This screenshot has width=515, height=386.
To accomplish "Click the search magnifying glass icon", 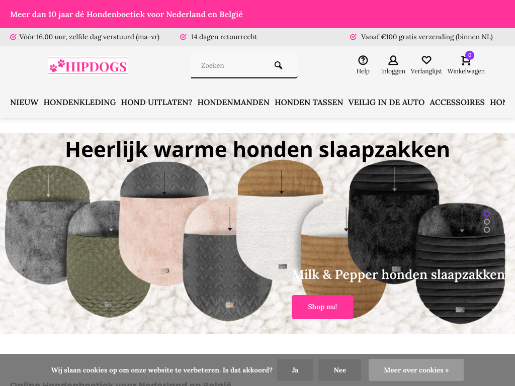I will click(278, 65).
